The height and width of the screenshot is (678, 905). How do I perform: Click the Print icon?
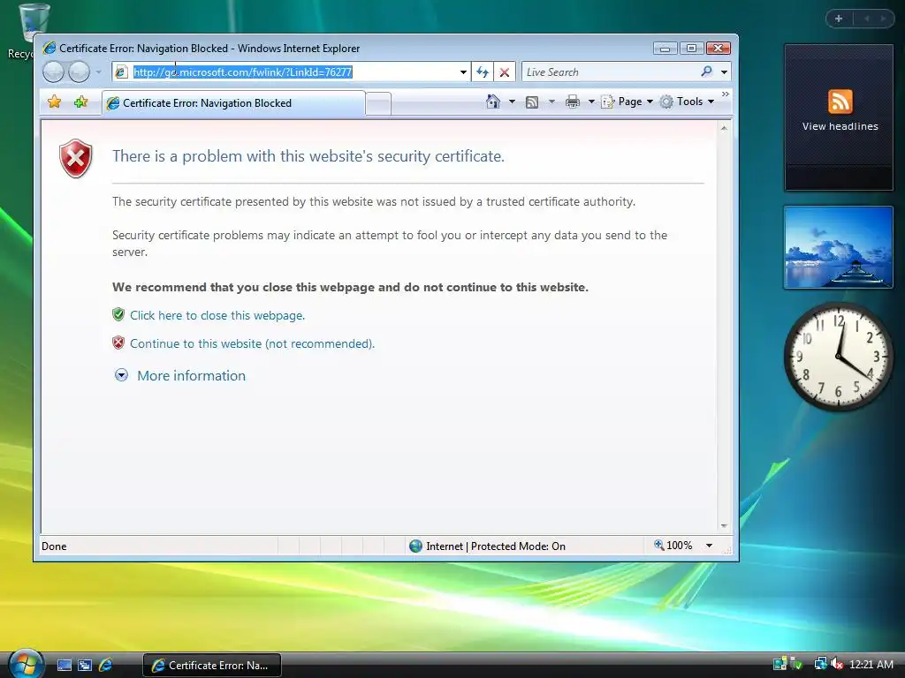[573, 102]
